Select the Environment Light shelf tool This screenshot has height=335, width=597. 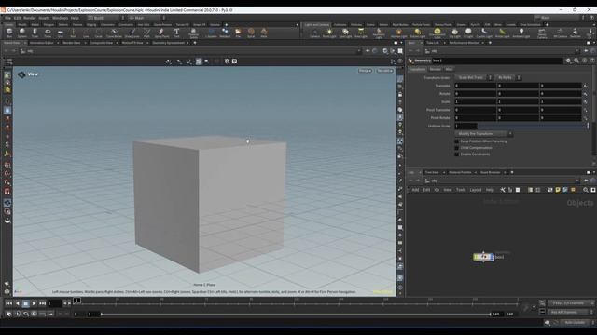(x=437, y=33)
